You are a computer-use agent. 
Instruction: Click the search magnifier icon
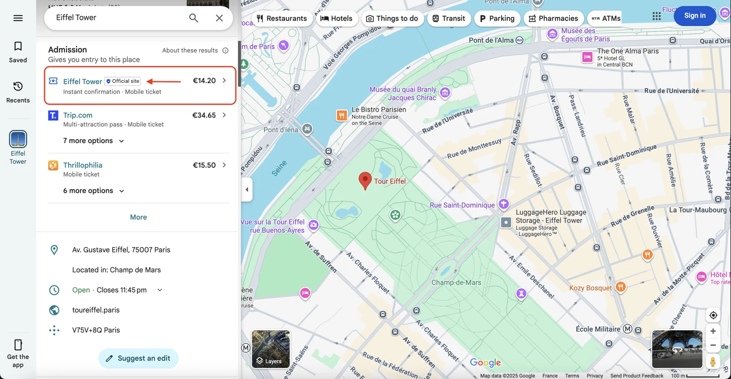pos(193,18)
